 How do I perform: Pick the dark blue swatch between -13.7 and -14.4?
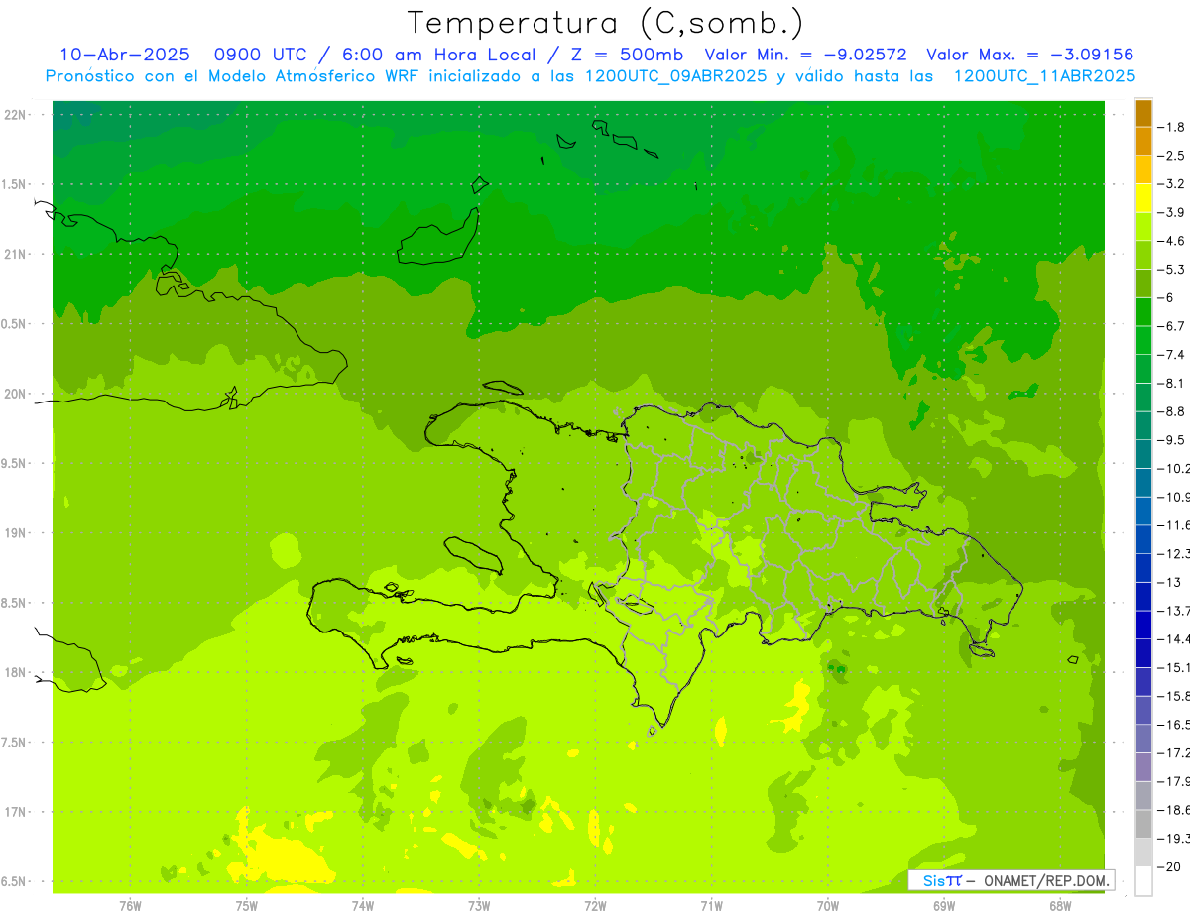1143,625
